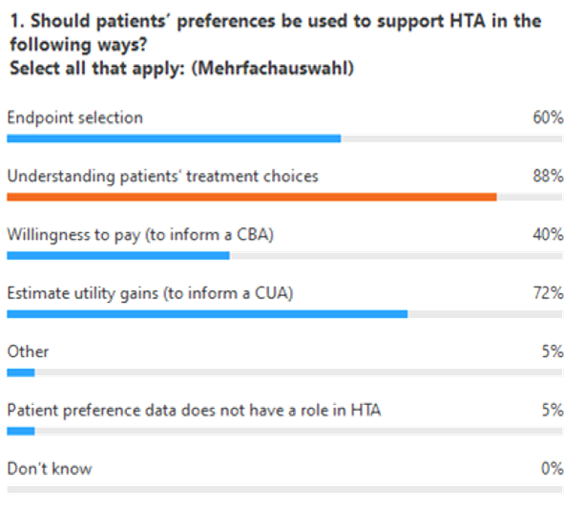The height and width of the screenshot is (511, 585).
Task: Choose "Understanding patients' treatment choices" option
Action: point(162,177)
